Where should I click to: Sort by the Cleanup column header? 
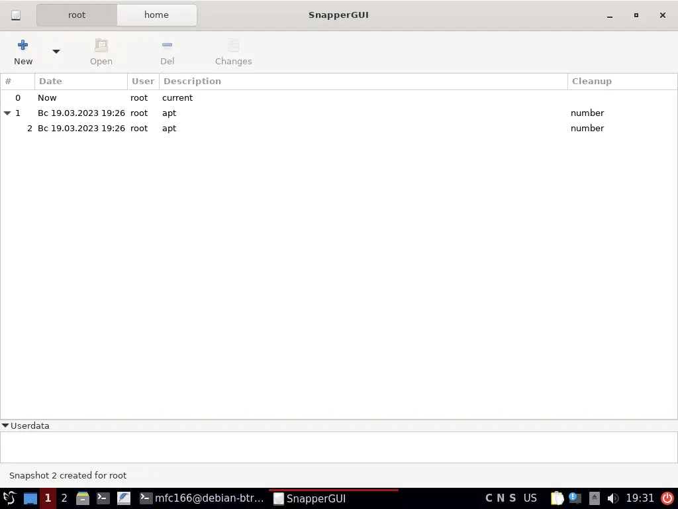[621, 82]
